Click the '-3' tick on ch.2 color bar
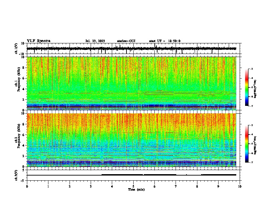Screen dimensions: 270x209 (252, 125)
